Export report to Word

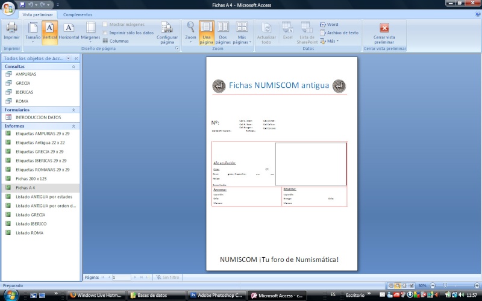(x=329, y=24)
